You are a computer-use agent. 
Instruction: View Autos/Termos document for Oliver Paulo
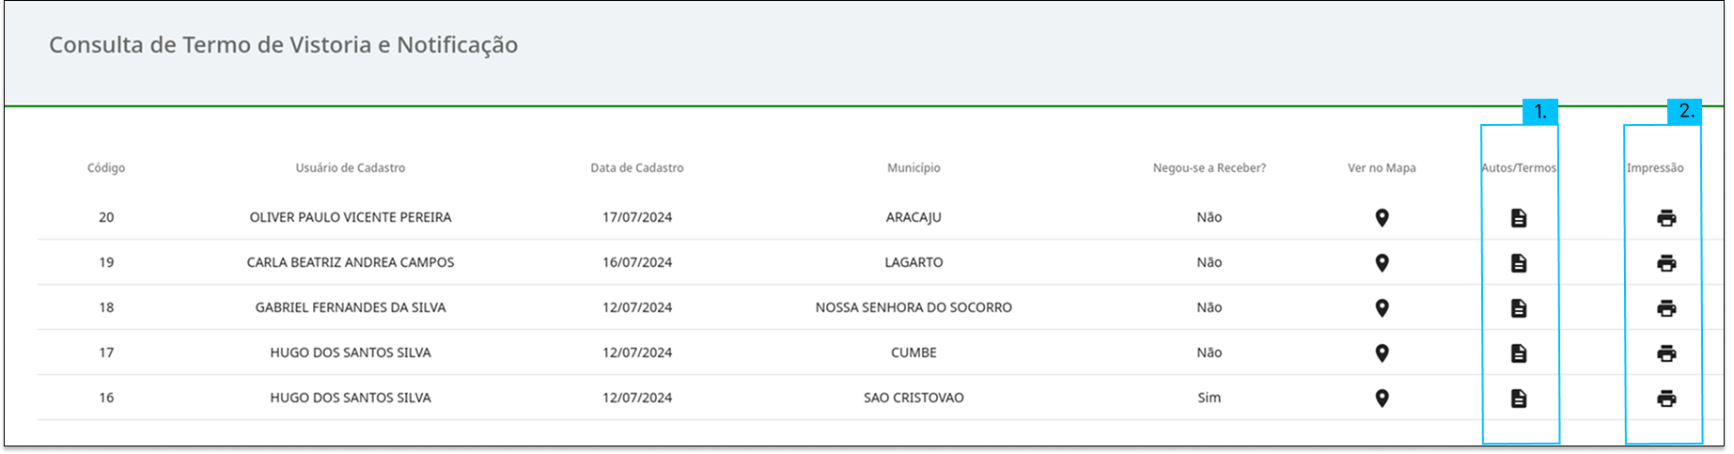coord(1519,218)
